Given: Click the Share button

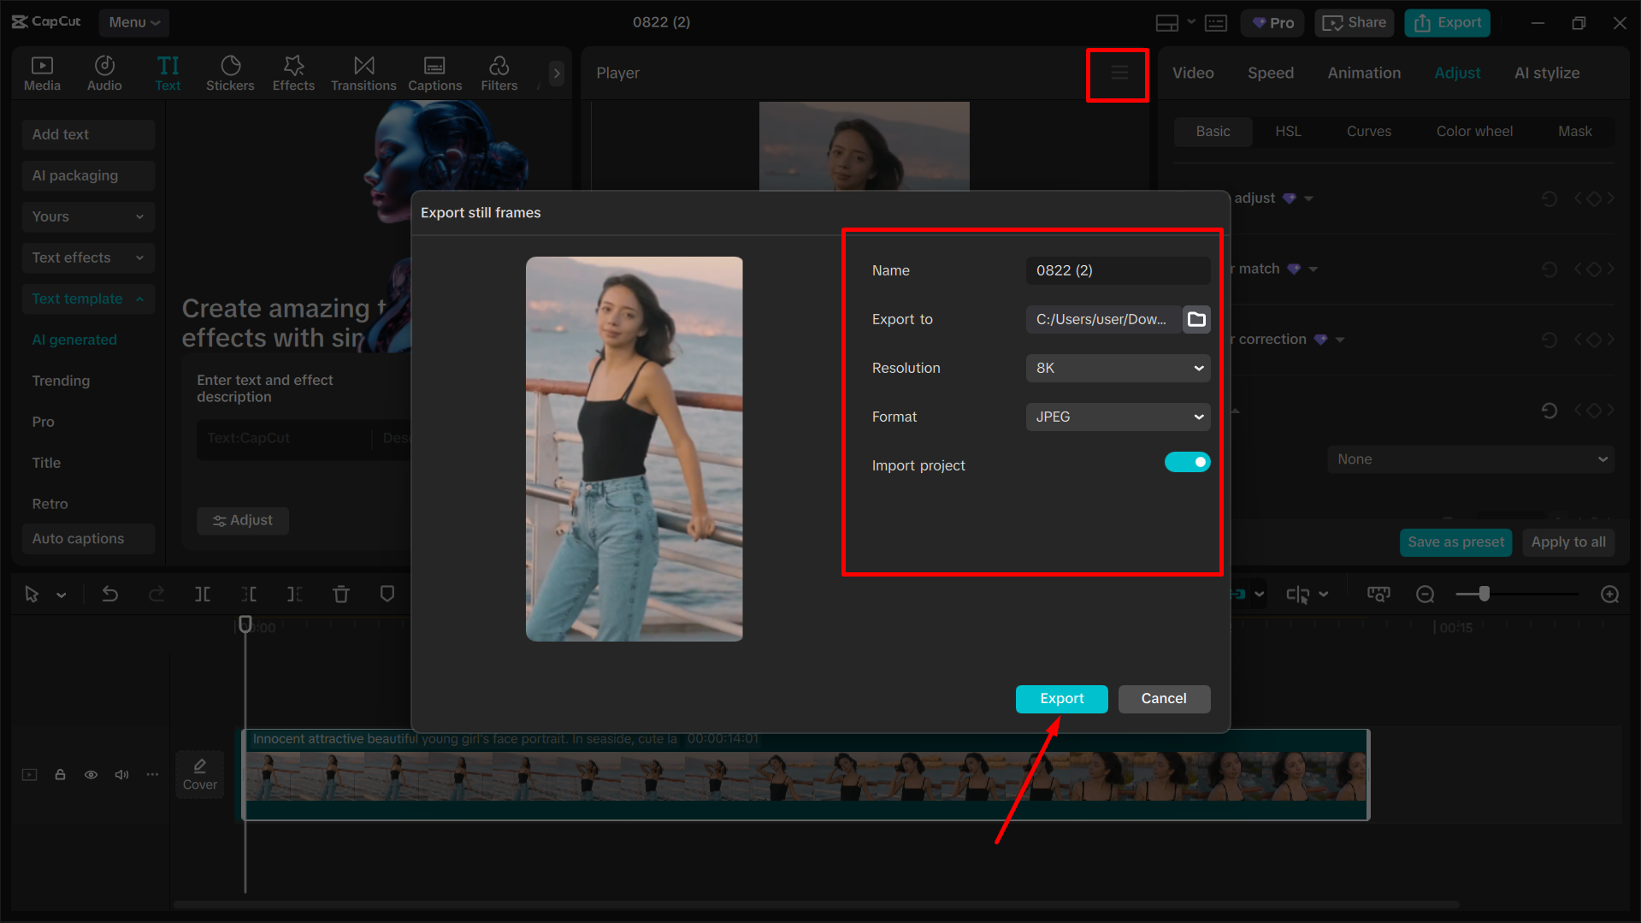Looking at the screenshot, I should pyautogui.click(x=1354, y=23).
